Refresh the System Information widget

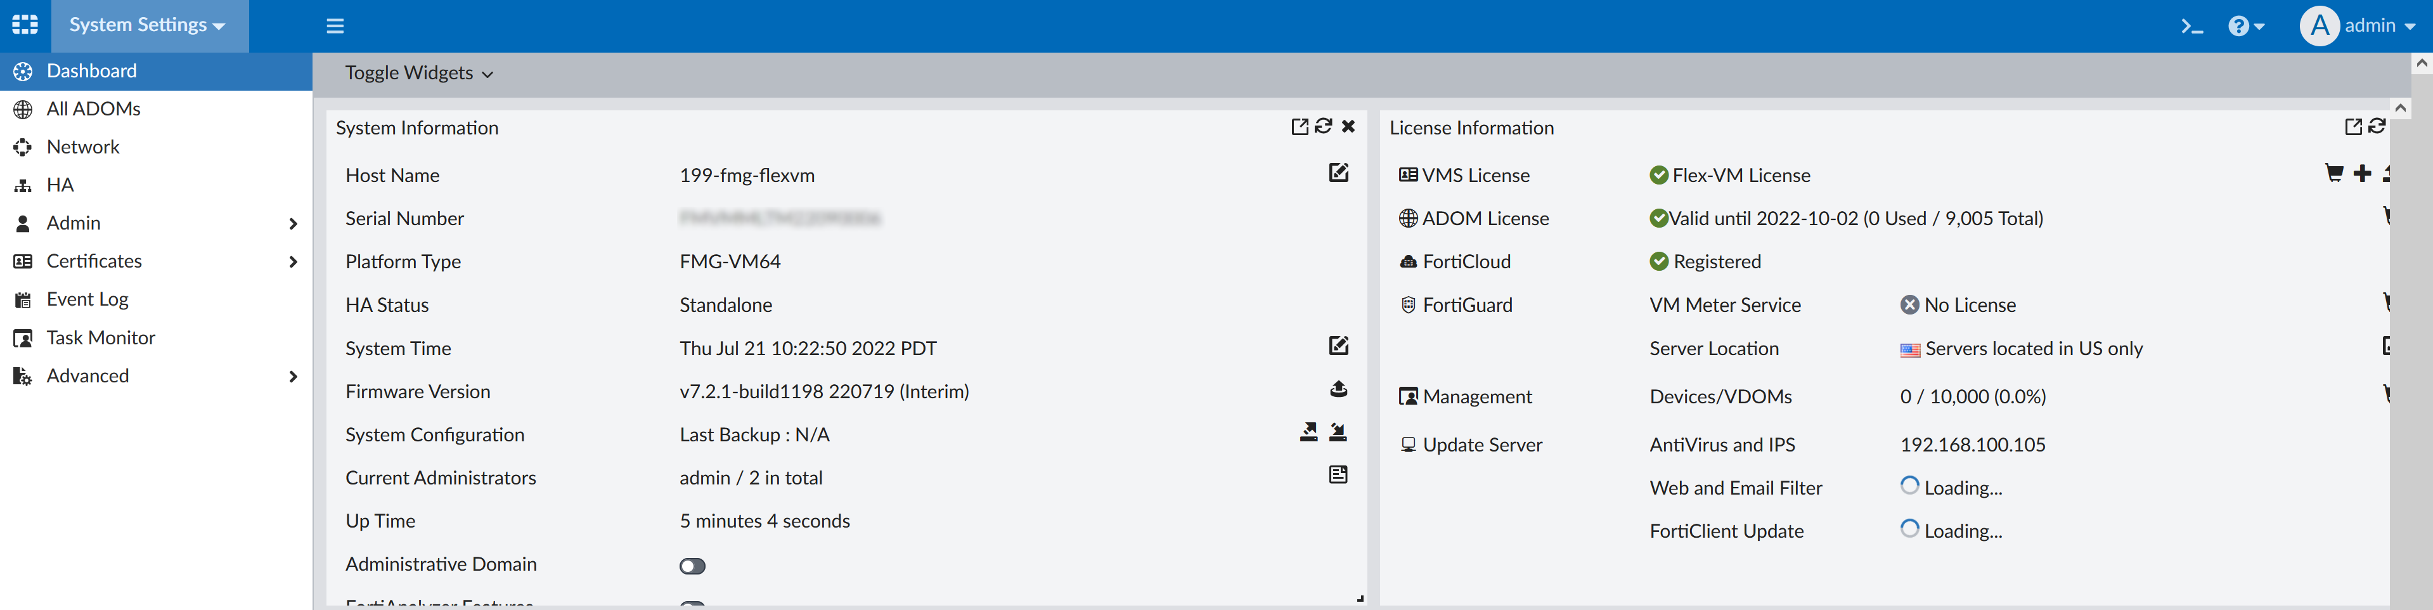1323,127
